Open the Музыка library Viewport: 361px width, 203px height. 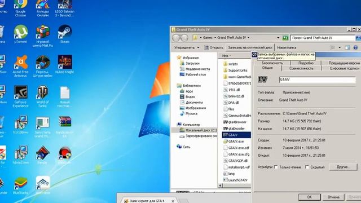point(188,113)
